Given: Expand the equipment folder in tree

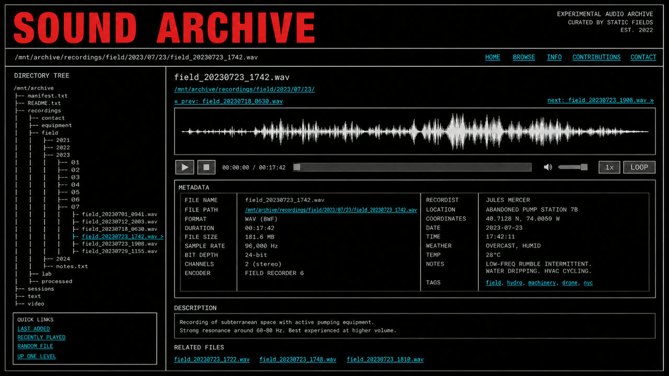Looking at the screenshot, I should (57, 125).
